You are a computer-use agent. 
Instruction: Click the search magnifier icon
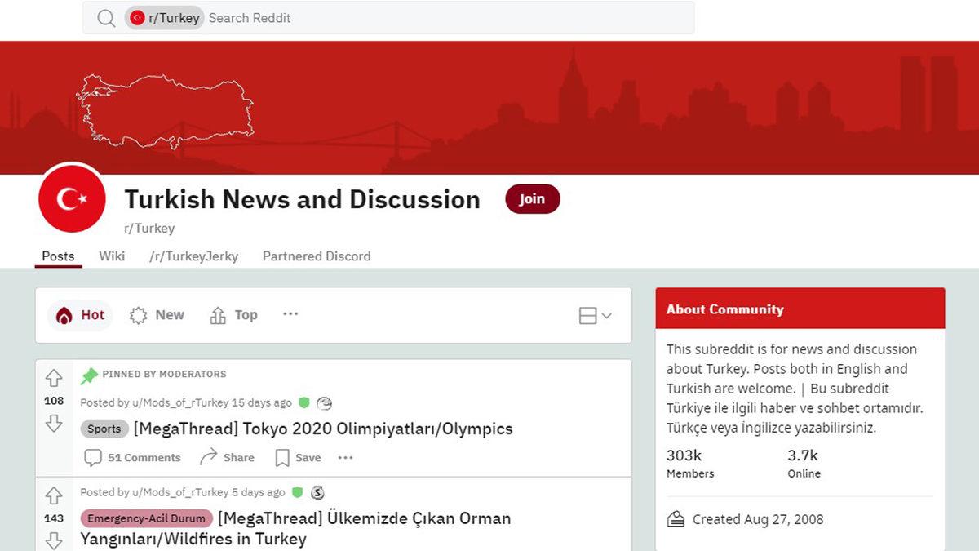coord(106,18)
